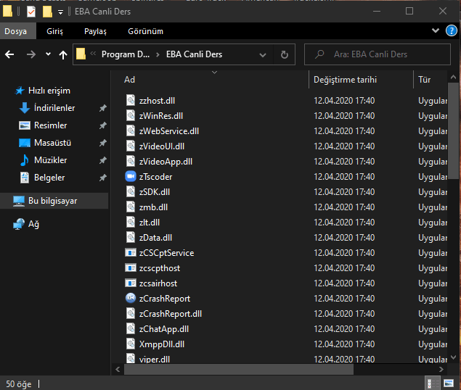Image resolution: width=461 pixels, height=390 pixels.
Task: Select the zVideoApp.dll file
Action: click(166, 162)
